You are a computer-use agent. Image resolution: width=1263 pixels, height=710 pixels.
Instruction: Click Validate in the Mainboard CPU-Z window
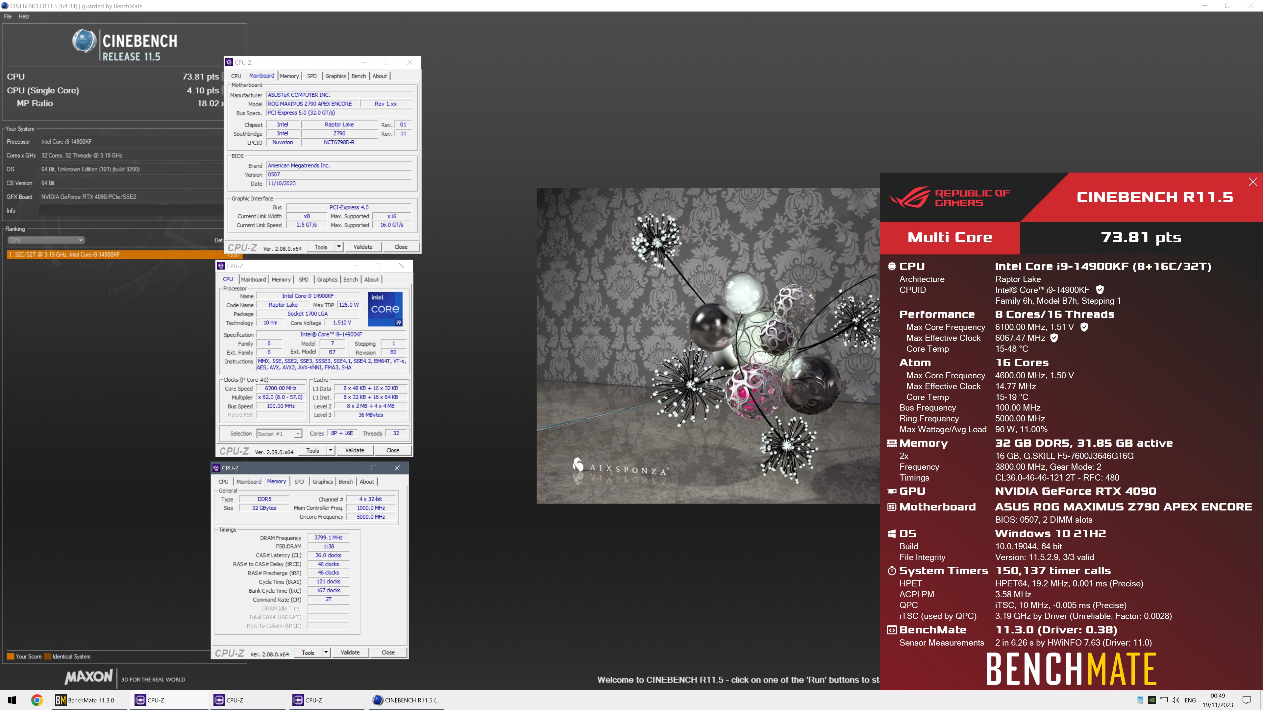[363, 247]
